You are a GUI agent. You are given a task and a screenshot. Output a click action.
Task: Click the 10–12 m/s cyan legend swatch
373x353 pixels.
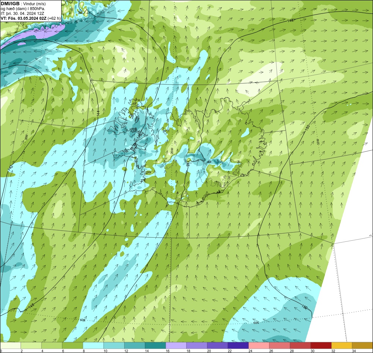point(114,346)
